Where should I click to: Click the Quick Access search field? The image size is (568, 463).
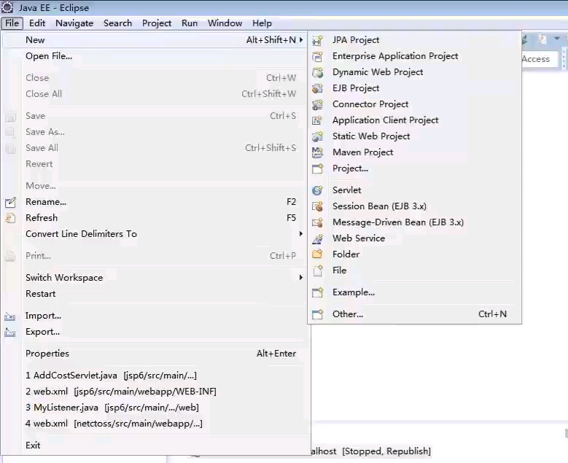click(539, 59)
